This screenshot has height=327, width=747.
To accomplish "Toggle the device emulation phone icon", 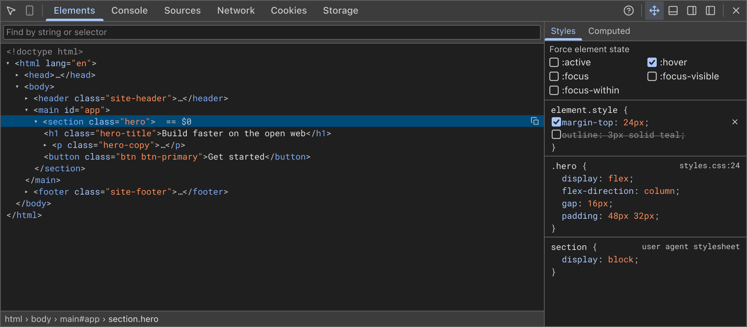I will click(x=30, y=11).
